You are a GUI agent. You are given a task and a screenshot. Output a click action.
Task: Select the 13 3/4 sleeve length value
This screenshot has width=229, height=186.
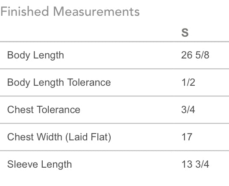pos(195,164)
